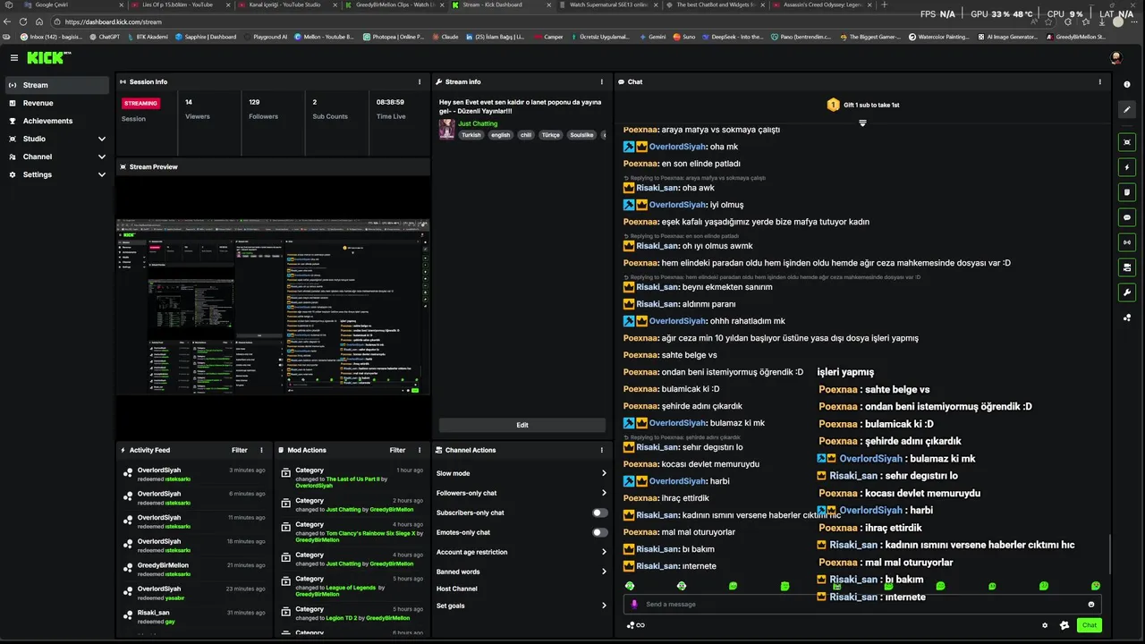
Task: Open Stream Info three-dot menu
Action: (x=602, y=81)
